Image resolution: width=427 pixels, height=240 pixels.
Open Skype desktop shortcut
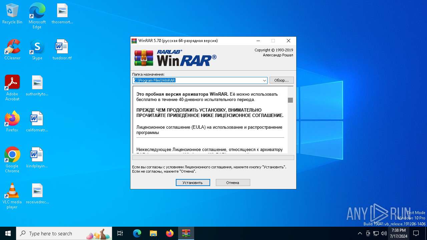[x=37, y=50]
